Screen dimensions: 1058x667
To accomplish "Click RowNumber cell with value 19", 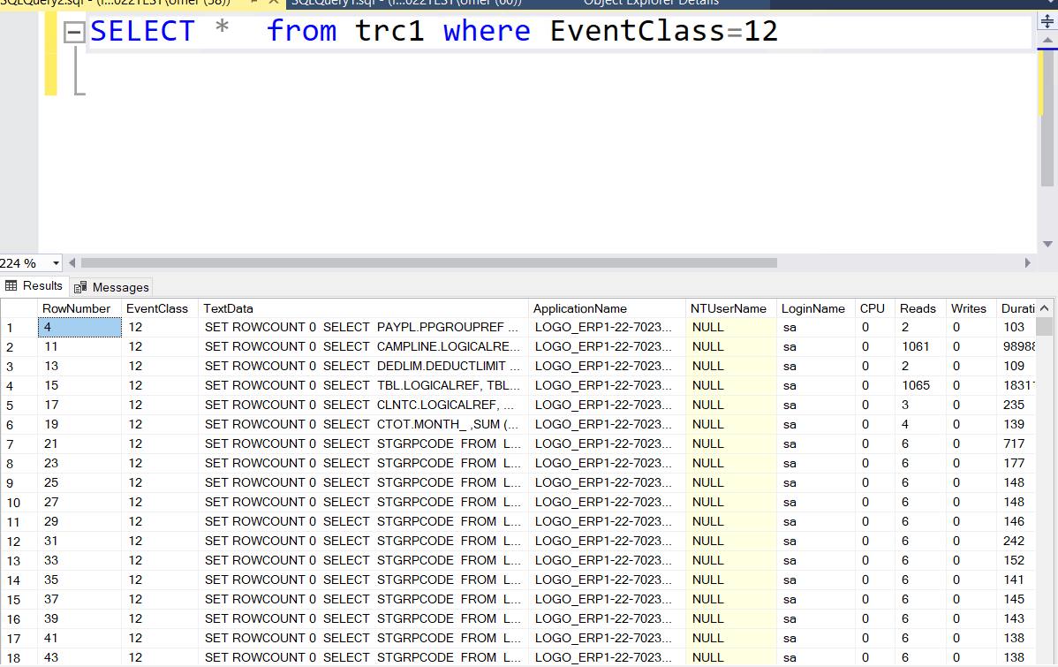I will click(x=79, y=425).
